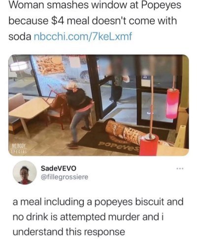
Task: Open the SadeVEVO display name profile
Action: pos(59,168)
